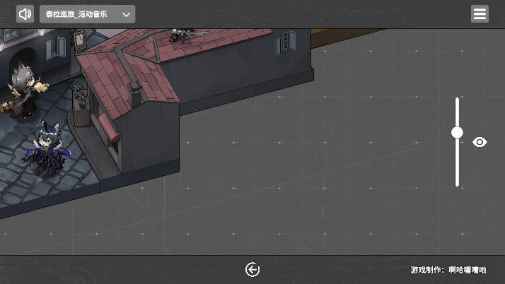Click the character lying on the rooftop

tap(185, 32)
